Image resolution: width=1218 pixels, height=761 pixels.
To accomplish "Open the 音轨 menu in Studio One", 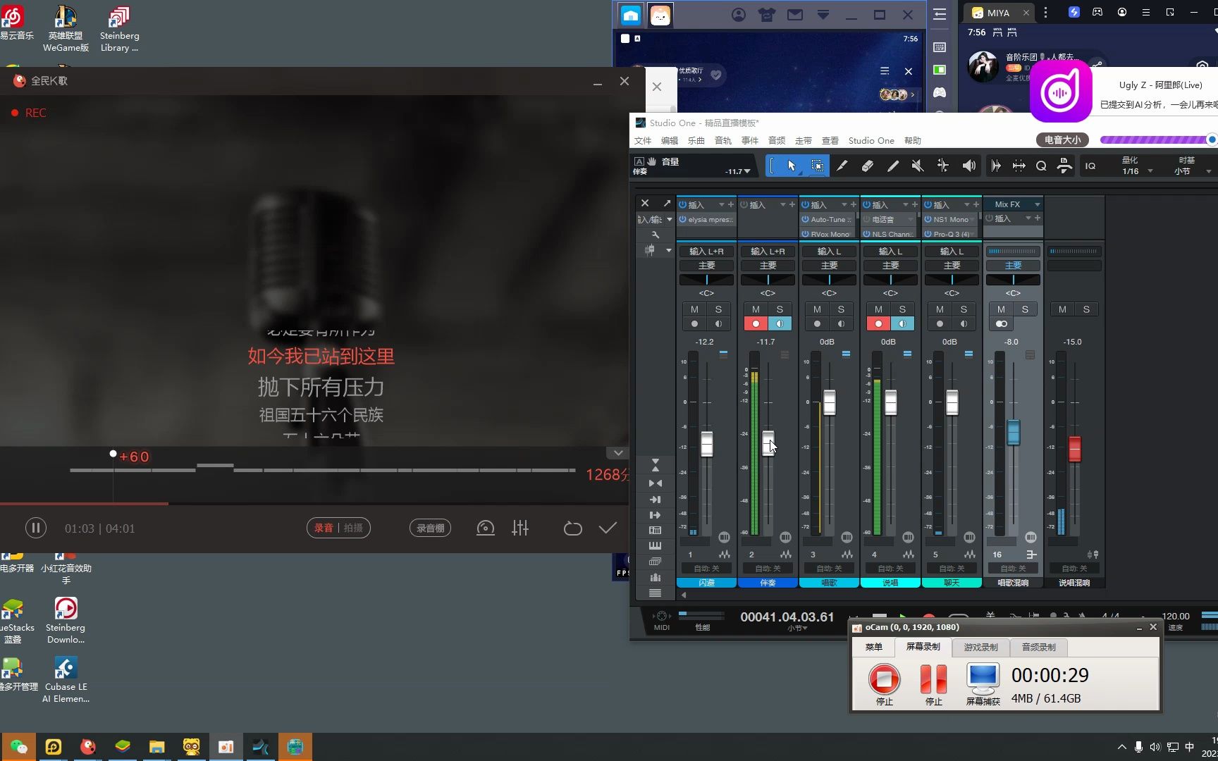I will [723, 140].
